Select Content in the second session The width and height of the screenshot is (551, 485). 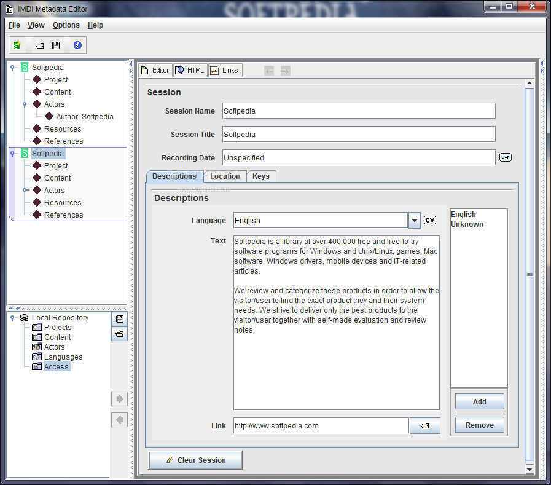58,178
